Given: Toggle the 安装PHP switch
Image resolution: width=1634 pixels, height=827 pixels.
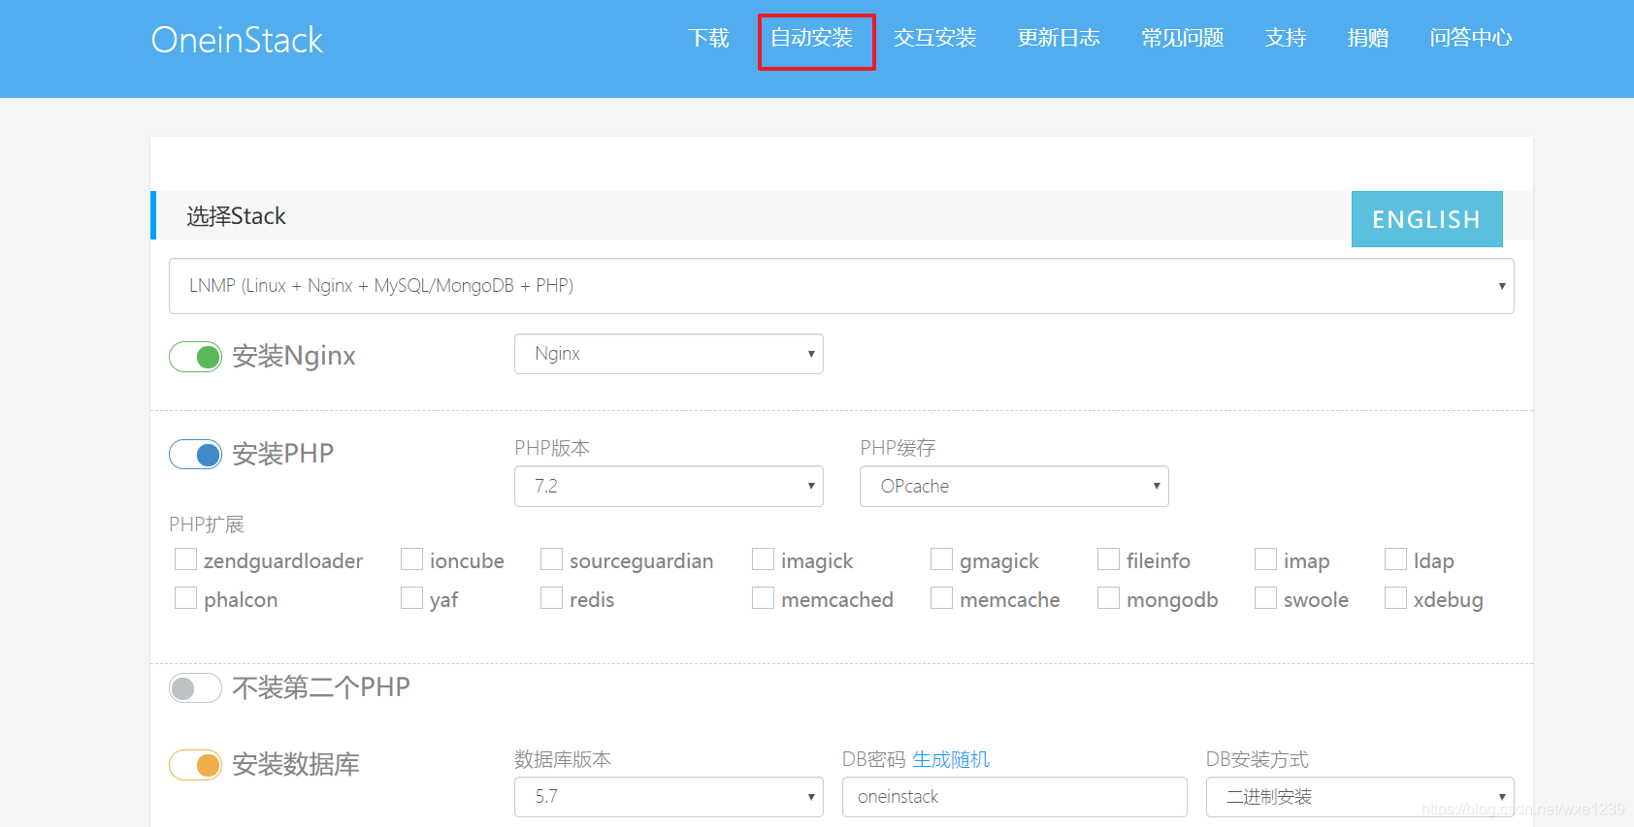Looking at the screenshot, I should 195,454.
